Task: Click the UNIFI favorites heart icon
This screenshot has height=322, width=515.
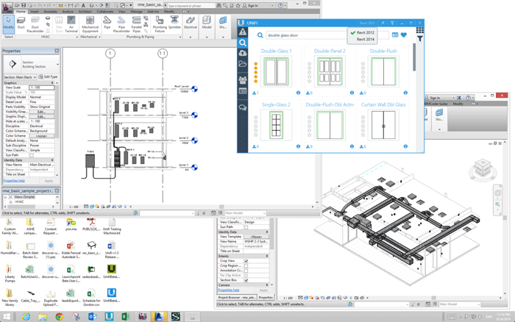Action: (x=404, y=35)
